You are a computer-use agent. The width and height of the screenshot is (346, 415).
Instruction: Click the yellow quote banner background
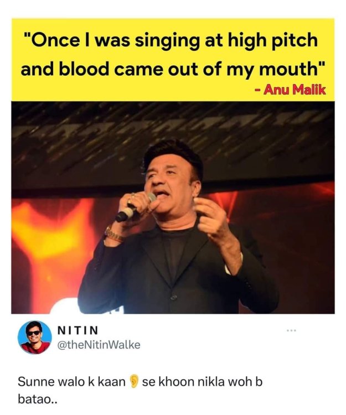click(173, 60)
